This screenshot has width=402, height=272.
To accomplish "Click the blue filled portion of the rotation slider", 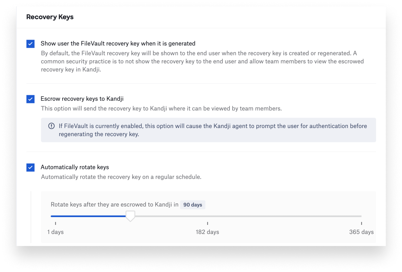I will click(x=88, y=216).
